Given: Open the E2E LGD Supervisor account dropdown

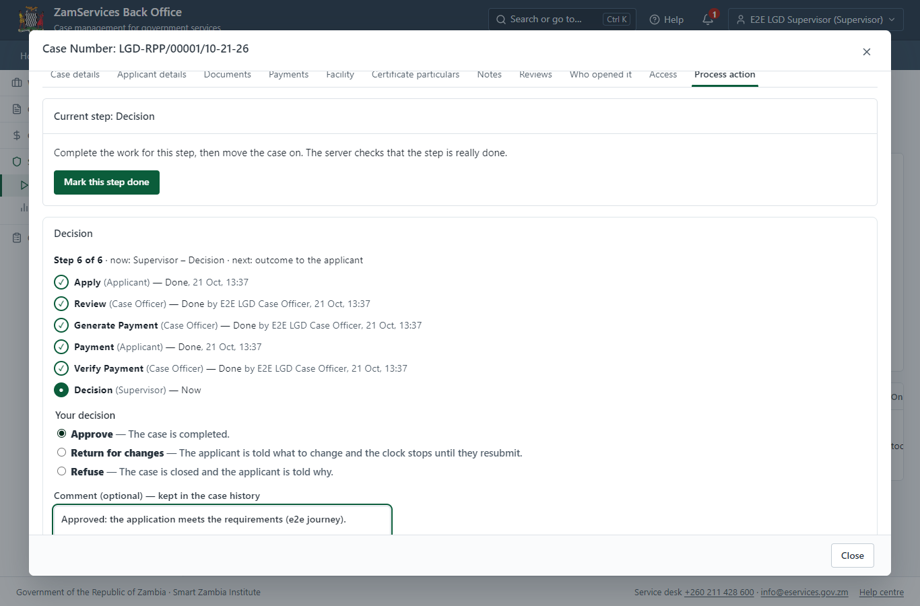Looking at the screenshot, I should point(816,20).
